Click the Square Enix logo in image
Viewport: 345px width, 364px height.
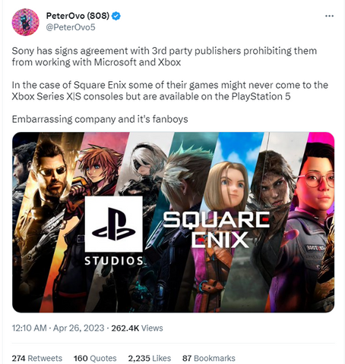pyautogui.click(x=216, y=230)
